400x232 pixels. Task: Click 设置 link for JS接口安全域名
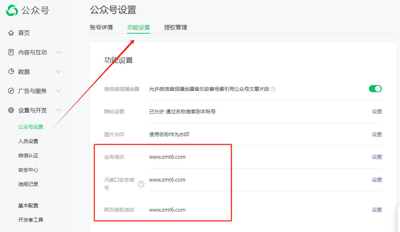point(377,180)
